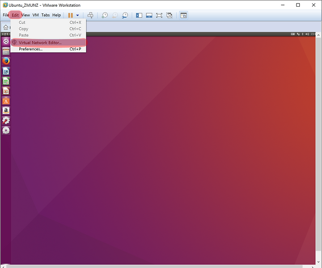Screen dimensions: 322x268
Task: Choose Cut from Edit menu
Action: point(48,22)
